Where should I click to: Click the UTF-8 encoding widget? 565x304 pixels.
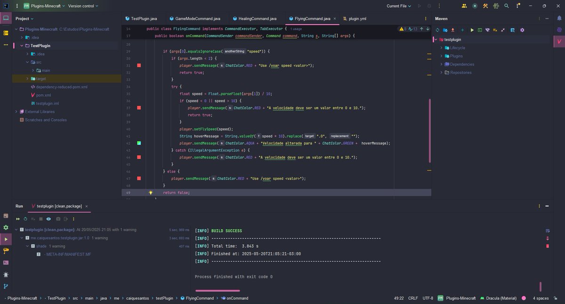pos(428,298)
